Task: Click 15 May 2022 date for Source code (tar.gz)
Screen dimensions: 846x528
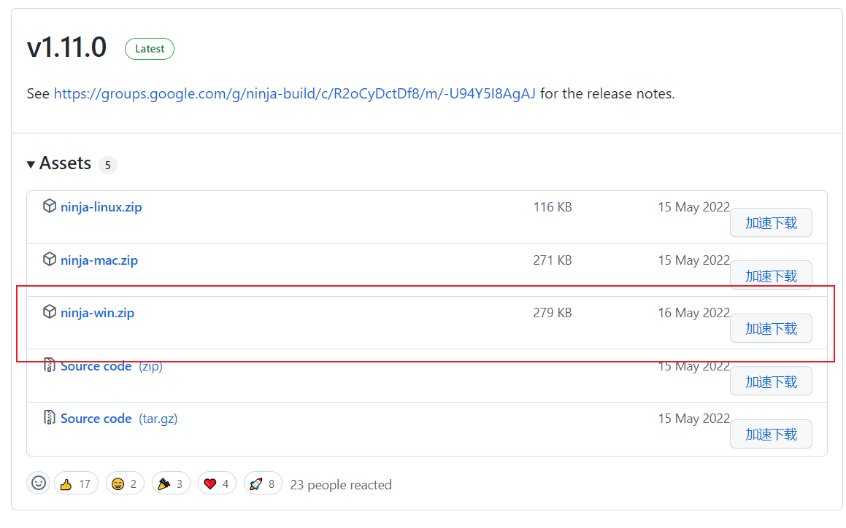Action: pyautogui.click(x=694, y=419)
